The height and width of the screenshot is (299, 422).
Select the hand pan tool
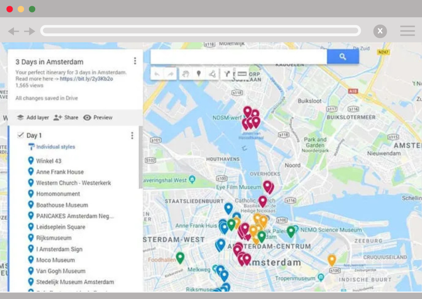[185, 74]
